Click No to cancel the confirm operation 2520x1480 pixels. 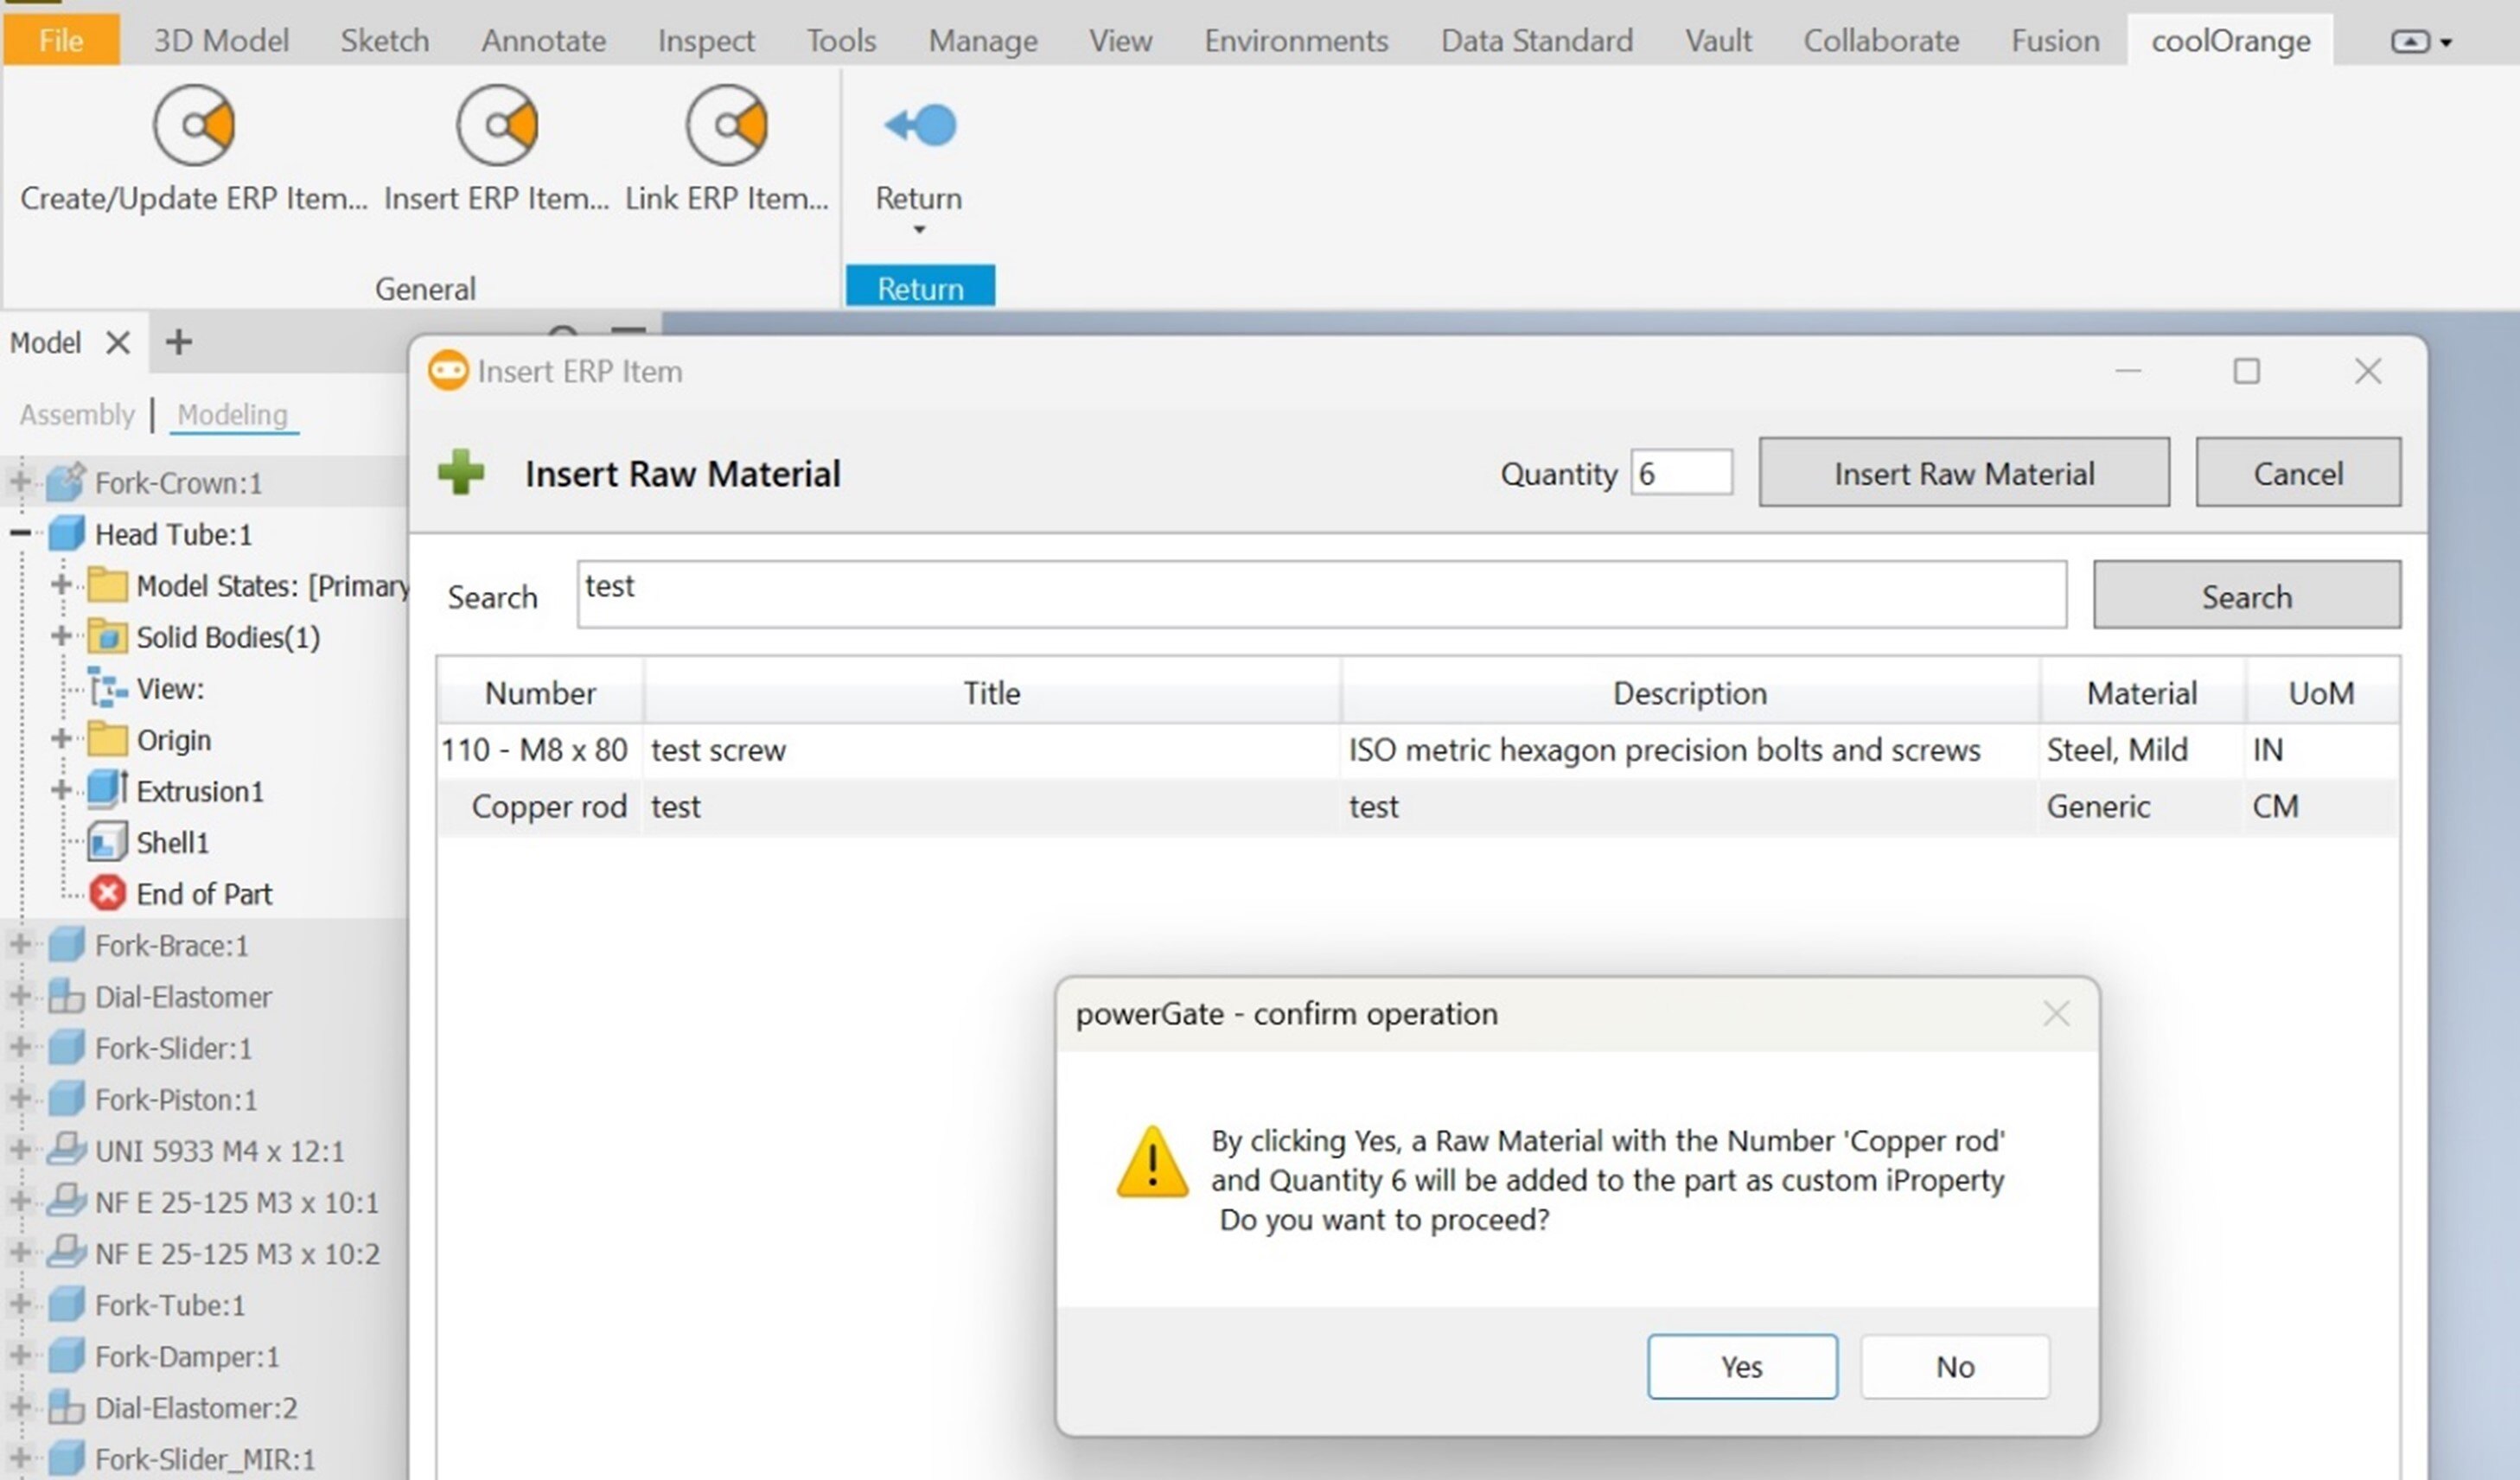pos(1955,1366)
